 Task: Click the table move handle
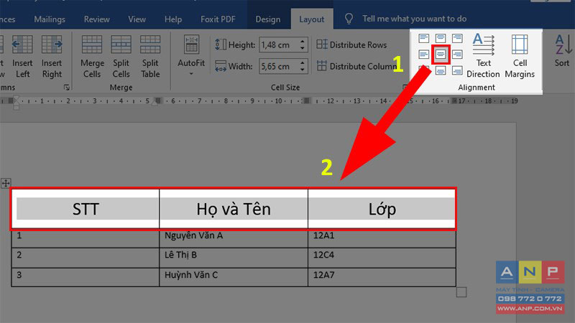pos(6,183)
